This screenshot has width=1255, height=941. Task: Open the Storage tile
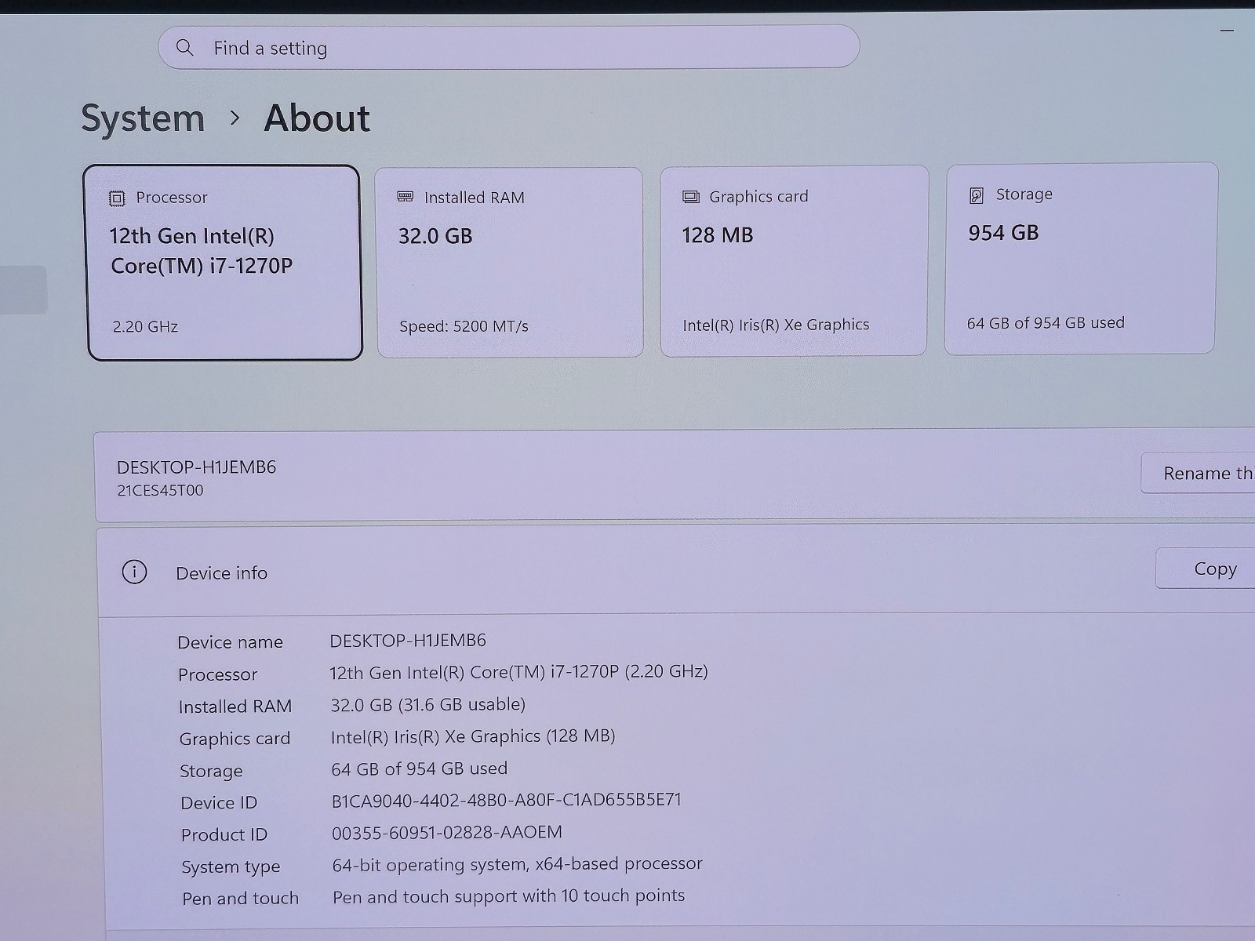tap(1081, 259)
